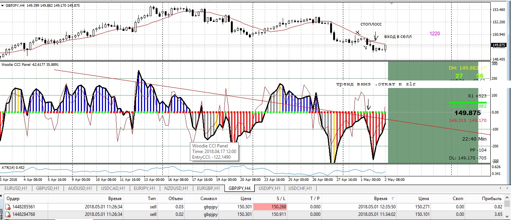Click the current price marker 149.875 on price scale
511x220 pixels.
tap(499, 45)
